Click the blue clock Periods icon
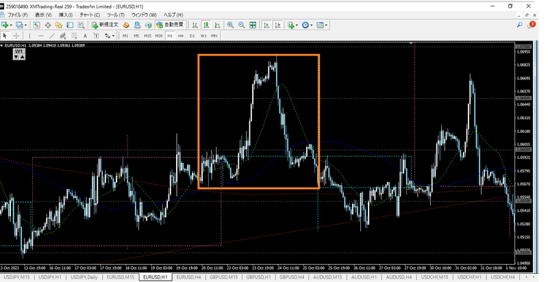Viewport: 548px width, 282px height. [306, 25]
